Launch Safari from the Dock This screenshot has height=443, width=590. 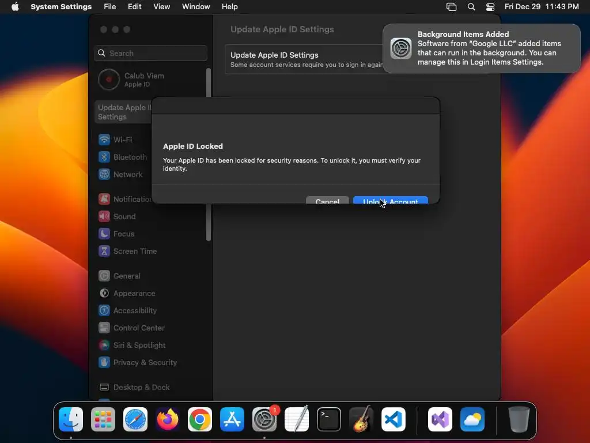(x=135, y=419)
